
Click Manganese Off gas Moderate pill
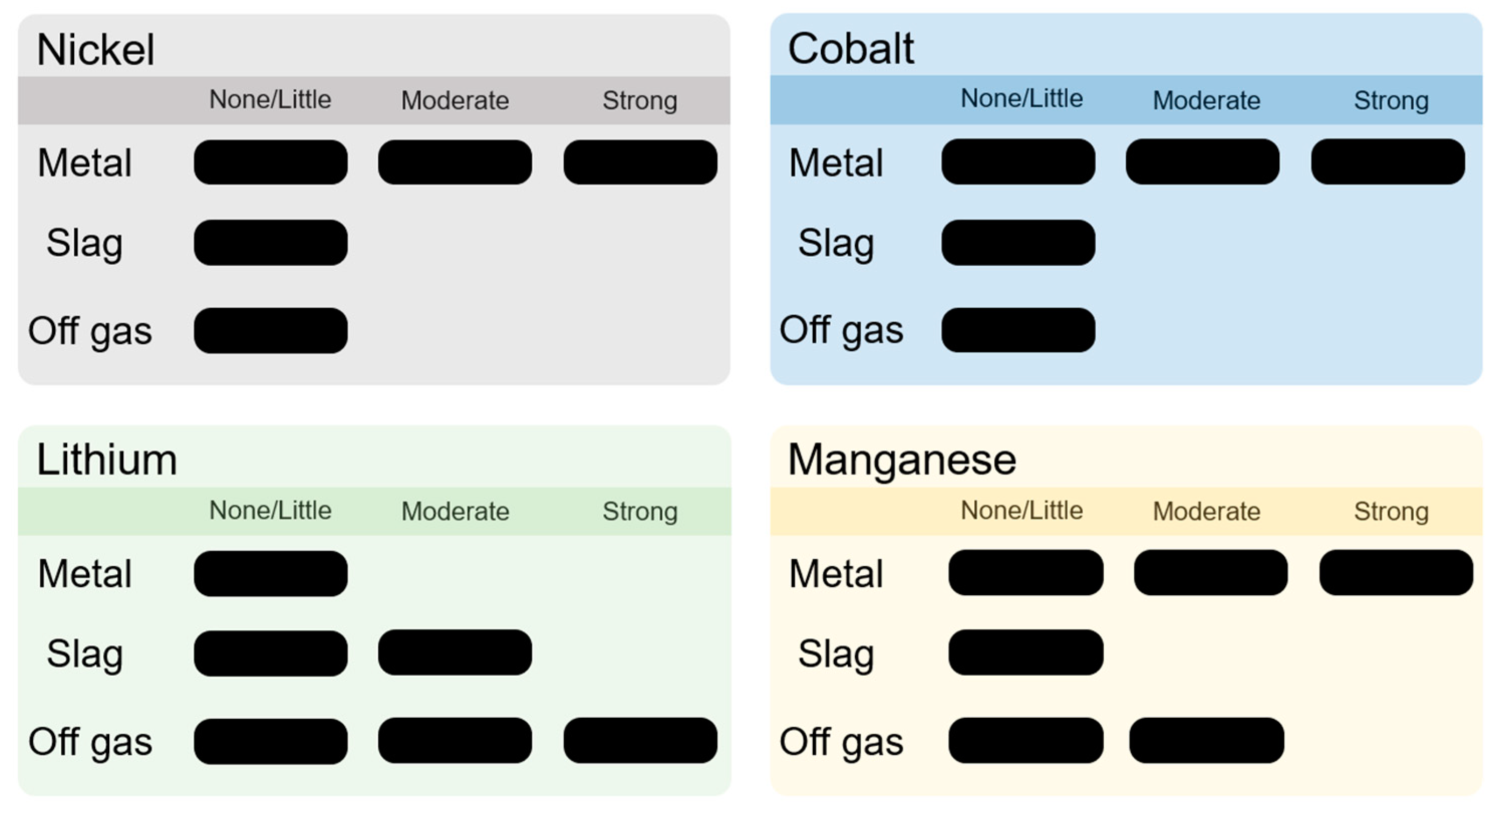[1207, 740]
